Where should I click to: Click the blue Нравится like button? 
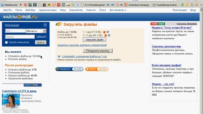[x=69, y=69]
